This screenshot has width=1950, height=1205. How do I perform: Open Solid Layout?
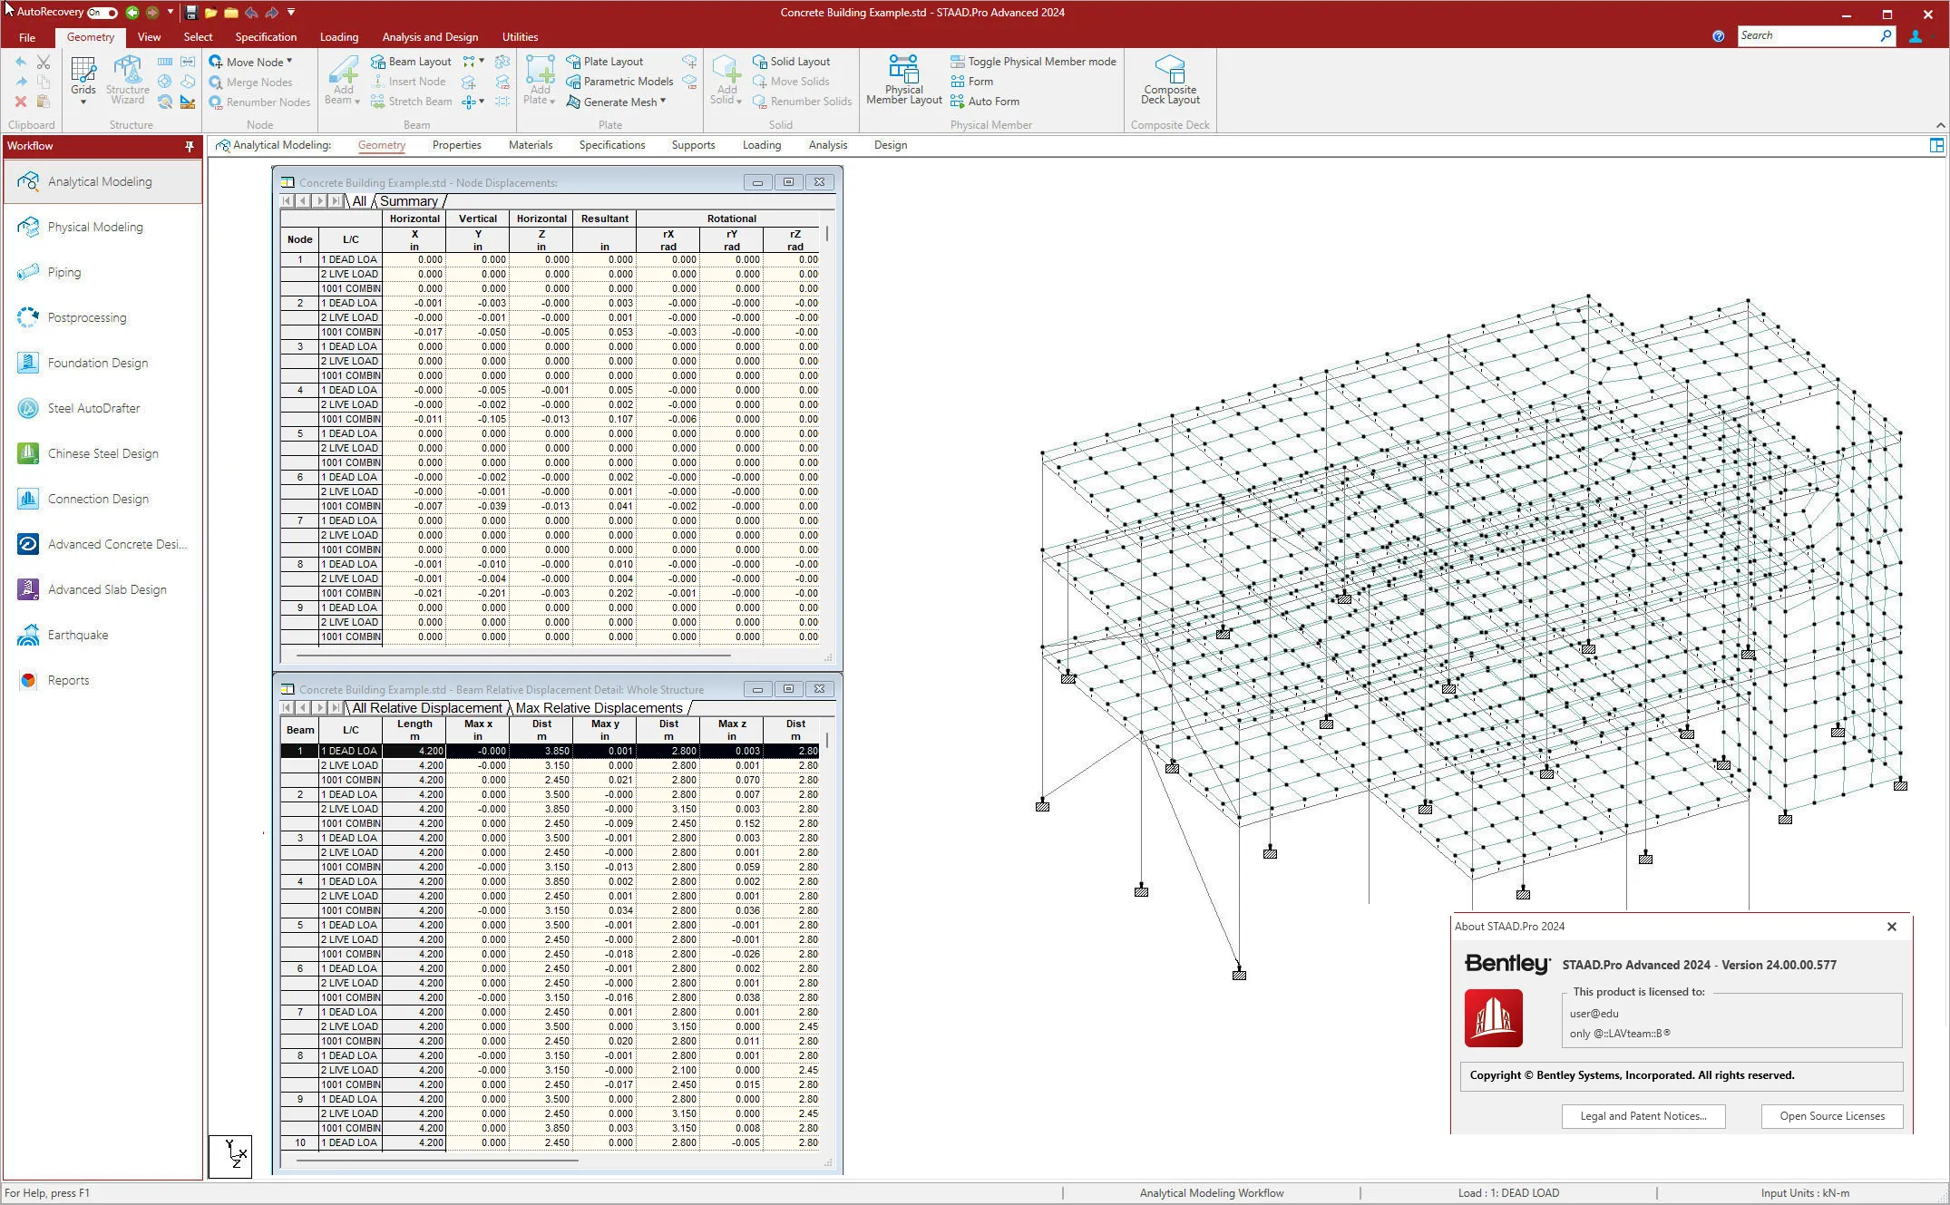click(791, 62)
